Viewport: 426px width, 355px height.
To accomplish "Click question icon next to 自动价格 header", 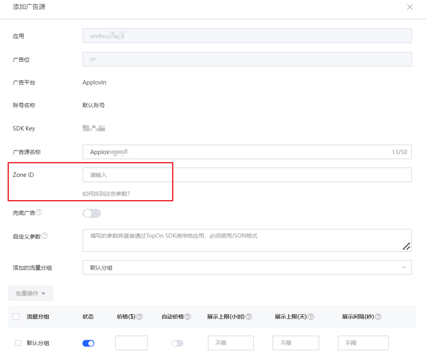I will coord(187,317).
